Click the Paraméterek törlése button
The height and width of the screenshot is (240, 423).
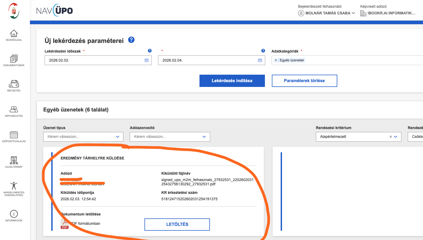(304, 81)
